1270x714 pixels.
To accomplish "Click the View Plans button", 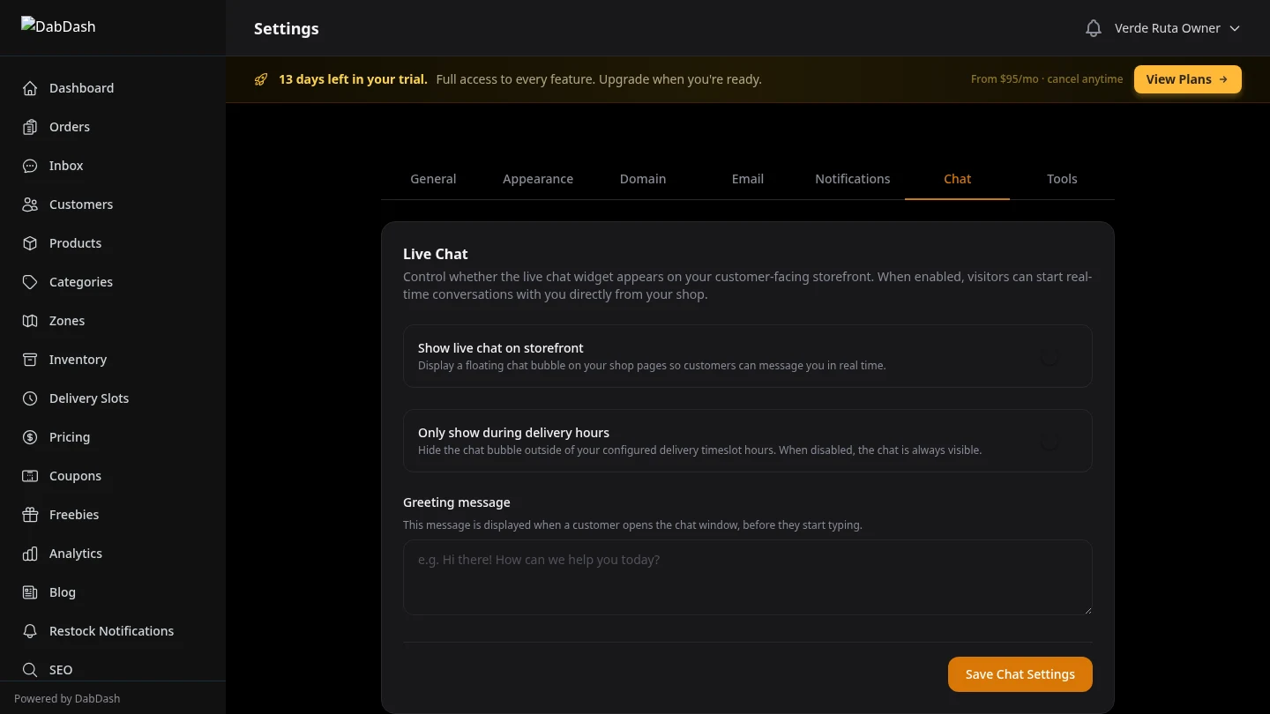I will [x=1187, y=78].
